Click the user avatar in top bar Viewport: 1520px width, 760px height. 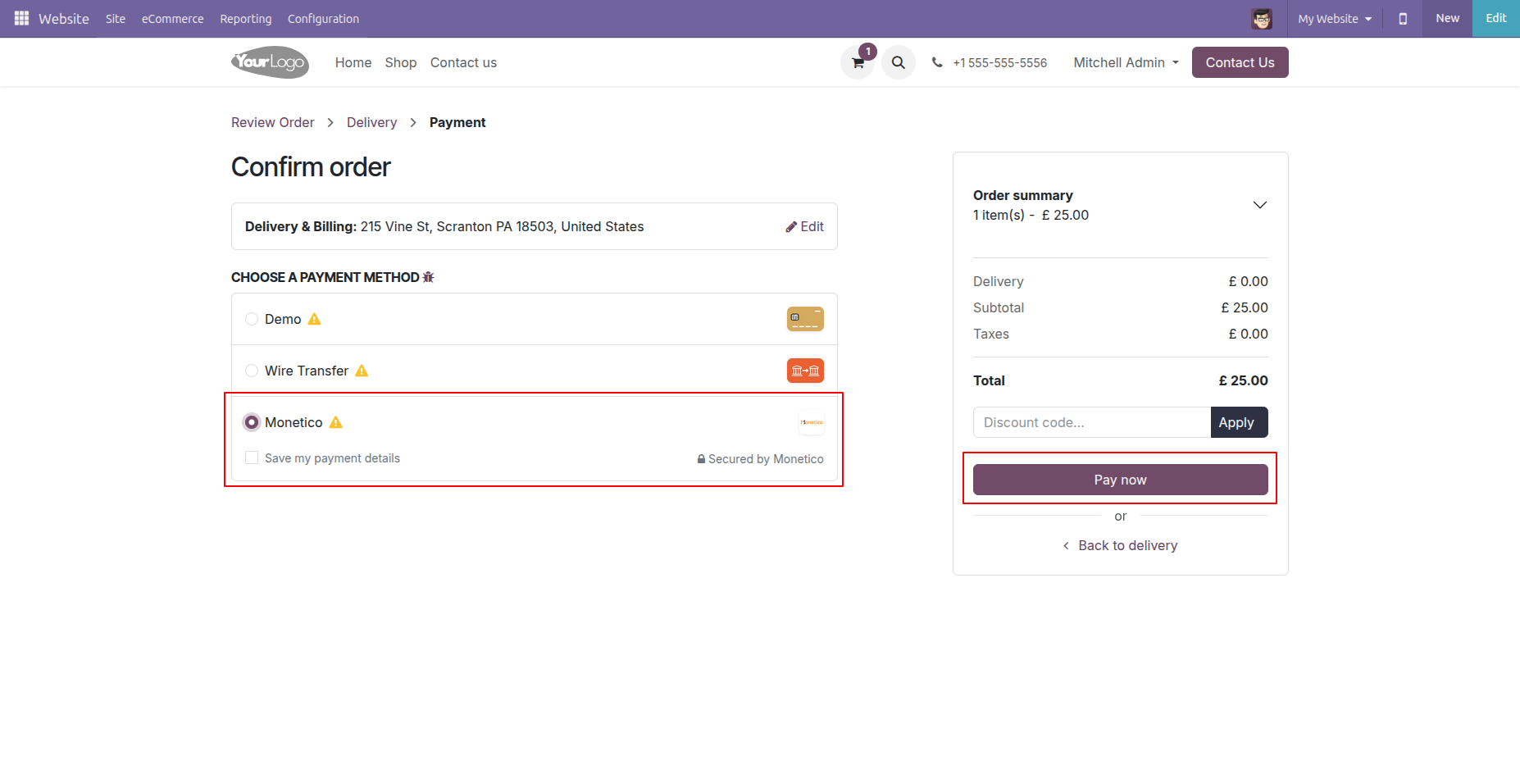(x=1262, y=19)
